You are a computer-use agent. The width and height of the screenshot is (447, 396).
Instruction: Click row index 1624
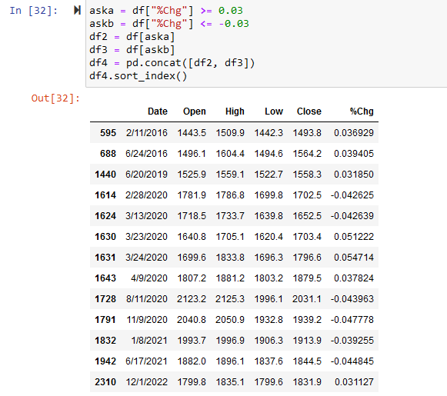105,216
